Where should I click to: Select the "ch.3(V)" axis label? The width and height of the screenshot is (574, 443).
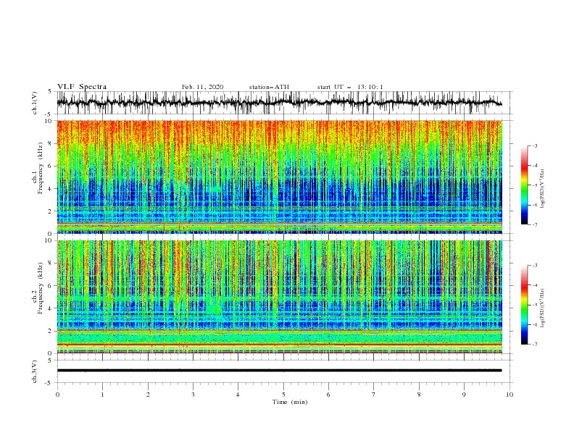tap(35, 371)
